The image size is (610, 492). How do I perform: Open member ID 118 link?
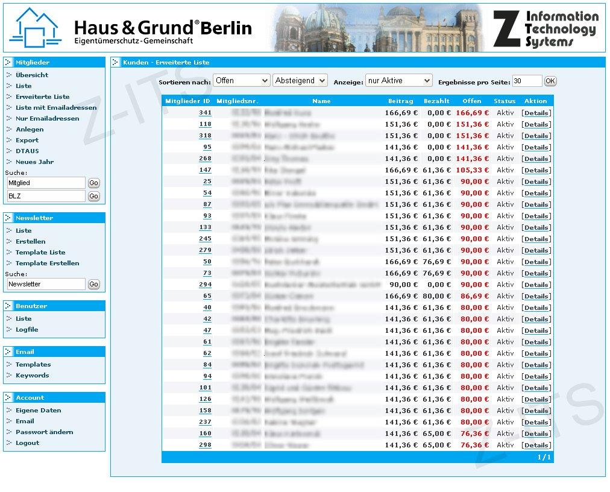205,125
